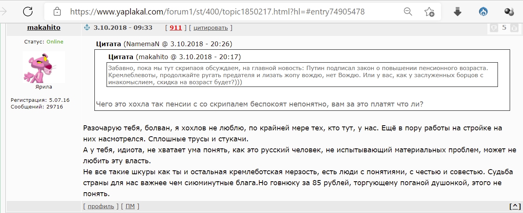Open the dark download arrow extension

pyautogui.click(x=458, y=12)
